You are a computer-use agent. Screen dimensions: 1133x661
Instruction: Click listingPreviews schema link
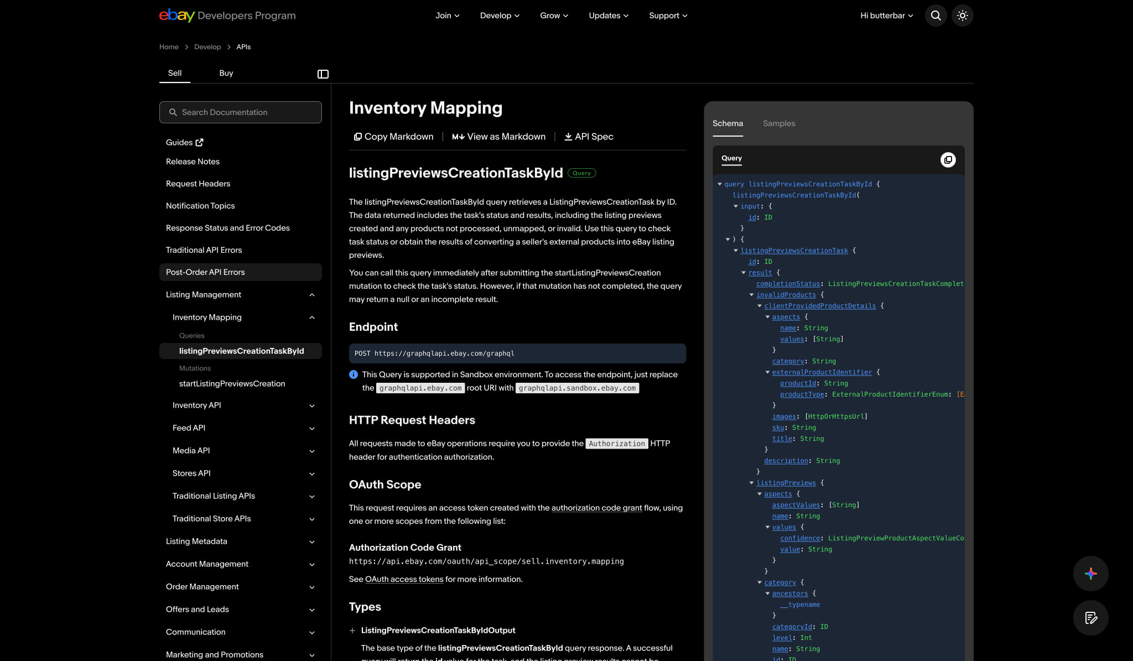click(x=786, y=483)
